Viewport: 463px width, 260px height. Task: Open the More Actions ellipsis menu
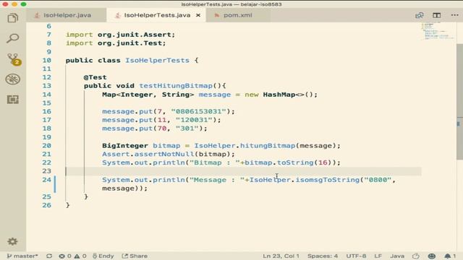(455, 15)
